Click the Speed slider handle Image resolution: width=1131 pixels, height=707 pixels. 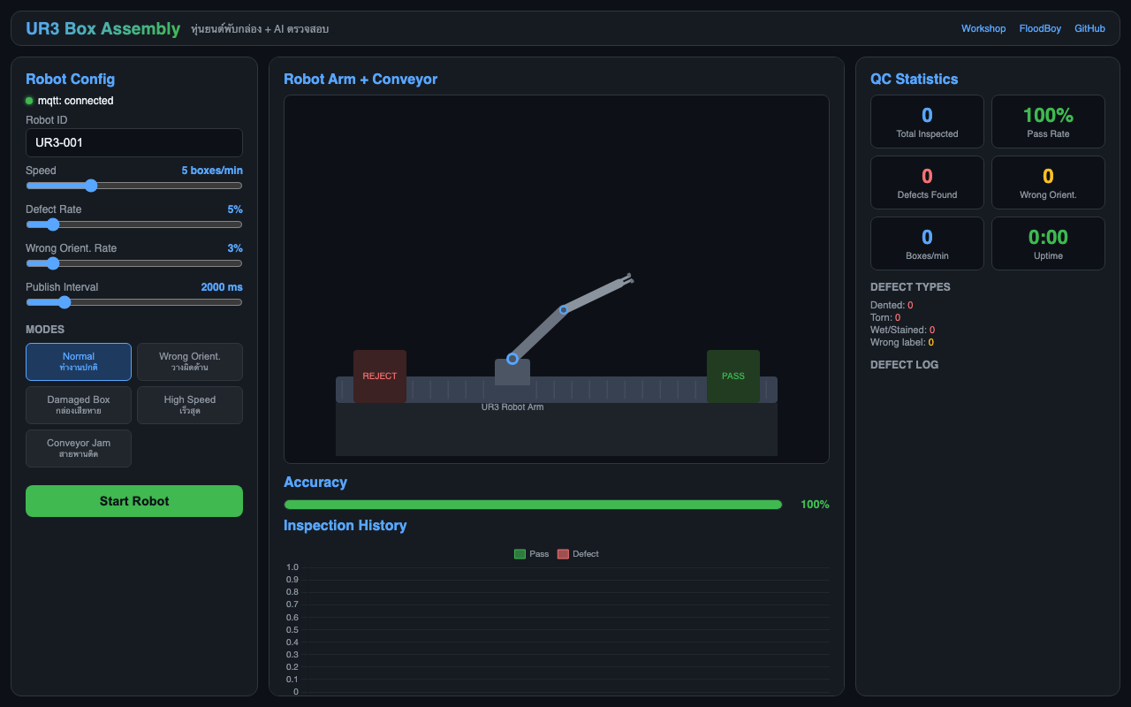pos(90,186)
